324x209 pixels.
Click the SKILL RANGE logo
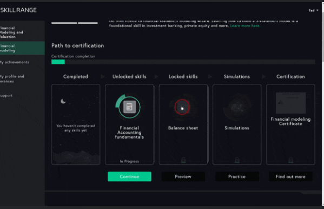pos(18,10)
